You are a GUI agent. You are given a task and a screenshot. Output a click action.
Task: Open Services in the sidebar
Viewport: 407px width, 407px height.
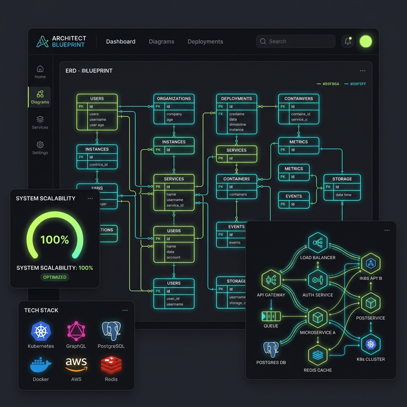[40, 122]
